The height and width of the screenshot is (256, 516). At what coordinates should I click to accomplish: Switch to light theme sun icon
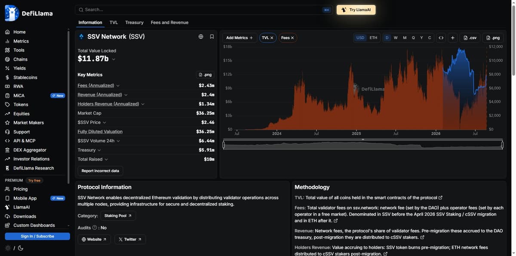(x=8, y=248)
